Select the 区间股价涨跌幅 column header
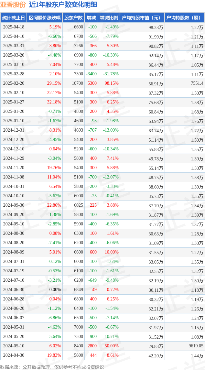The width and height of the screenshot is (205, 370). [x=45, y=18]
